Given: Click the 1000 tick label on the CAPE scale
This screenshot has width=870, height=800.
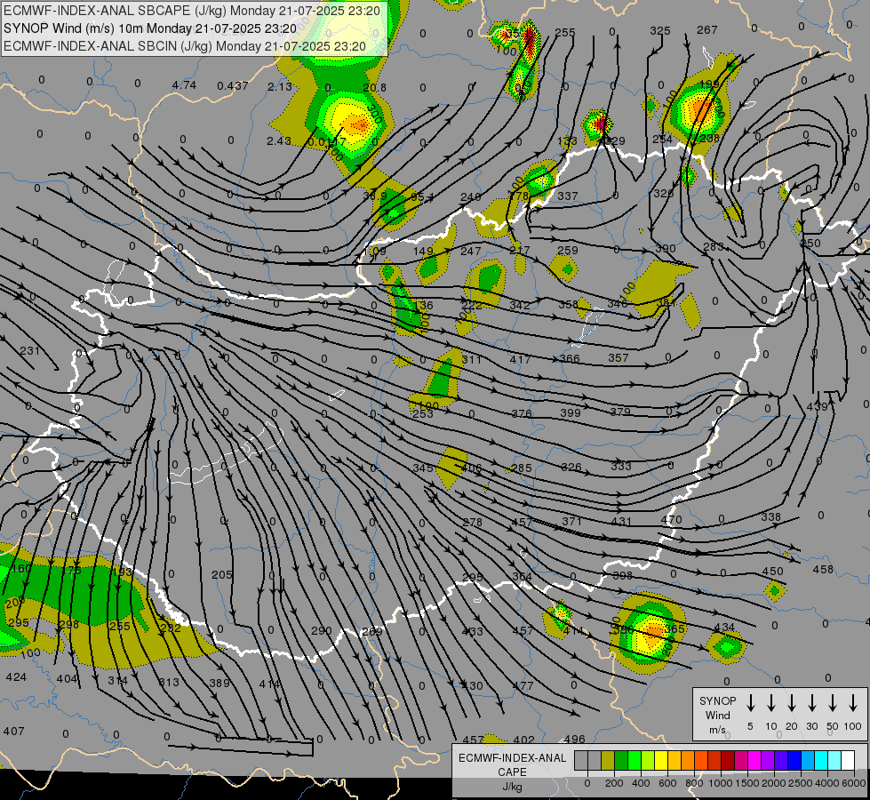Looking at the screenshot, I should (720, 783).
